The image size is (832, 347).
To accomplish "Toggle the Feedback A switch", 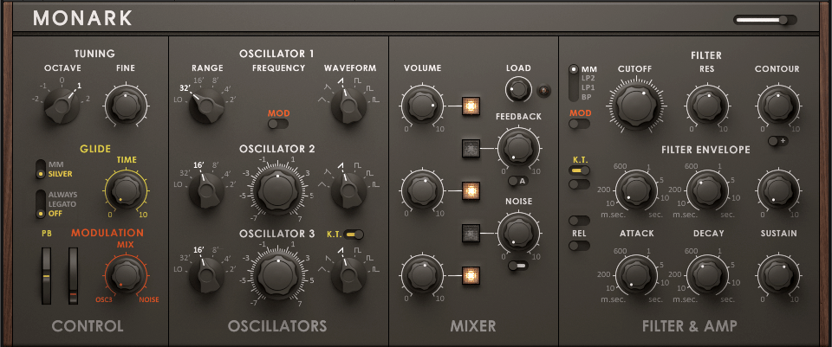I will tap(518, 181).
